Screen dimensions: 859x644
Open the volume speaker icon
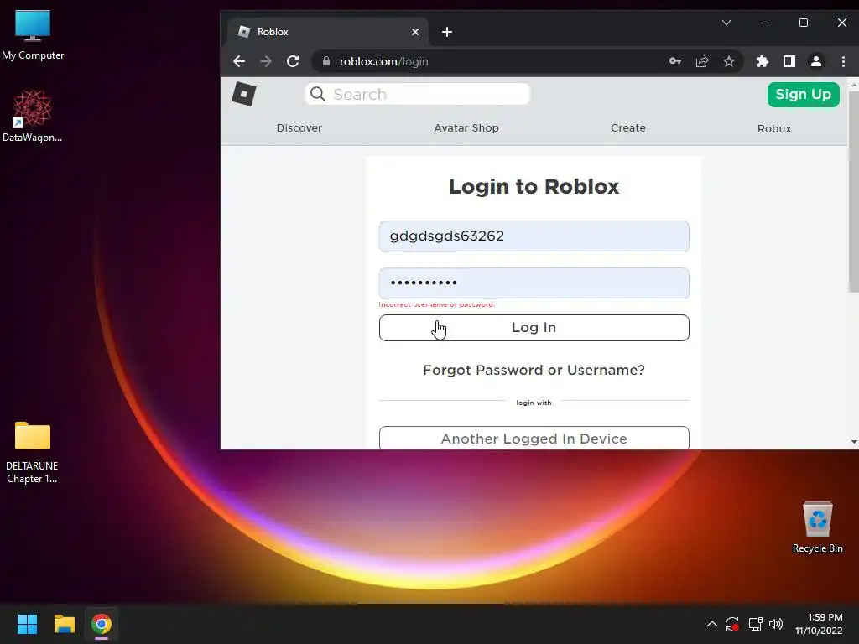(776, 624)
